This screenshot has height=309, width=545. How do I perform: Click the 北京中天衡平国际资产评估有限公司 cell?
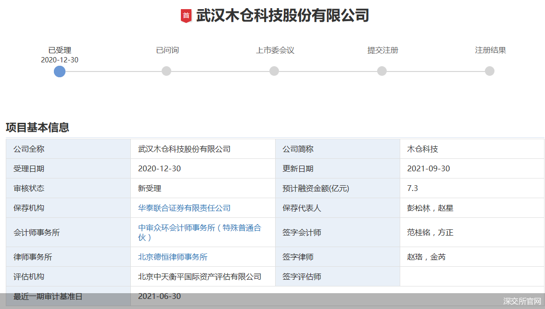(x=203, y=277)
